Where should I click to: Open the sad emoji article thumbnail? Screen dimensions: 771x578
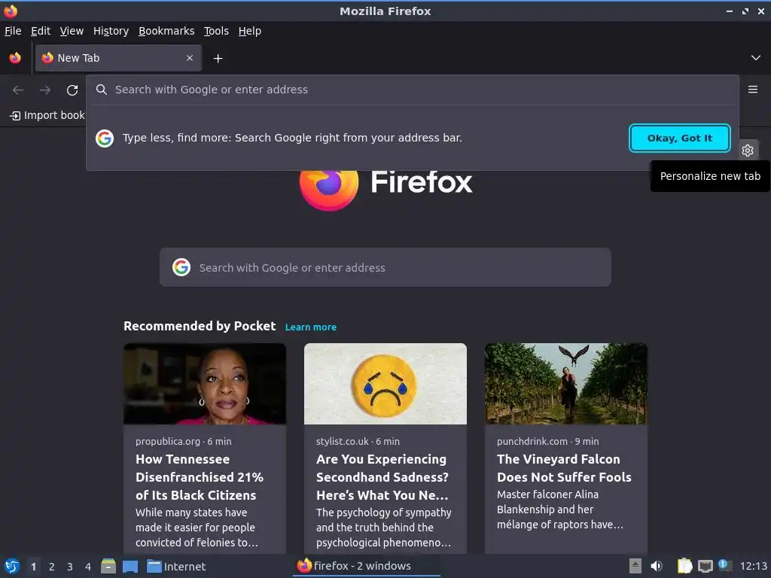[x=385, y=384]
